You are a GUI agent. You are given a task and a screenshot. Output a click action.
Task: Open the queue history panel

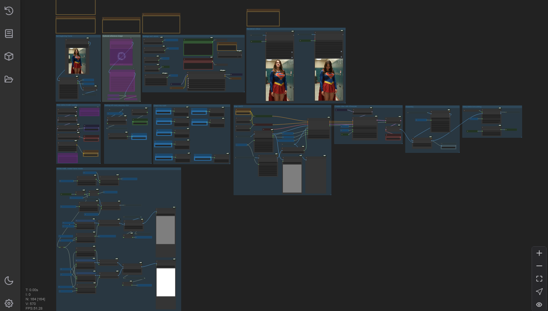point(9,11)
